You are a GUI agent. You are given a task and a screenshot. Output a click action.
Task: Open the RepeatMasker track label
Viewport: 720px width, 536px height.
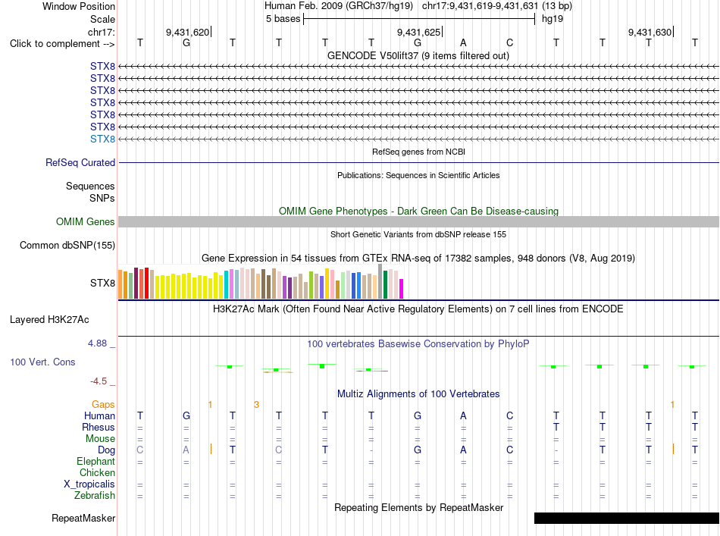pyautogui.click(x=83, y=518)
